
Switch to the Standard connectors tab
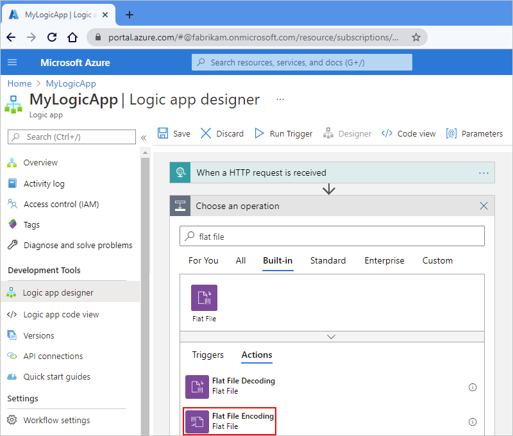328,260
